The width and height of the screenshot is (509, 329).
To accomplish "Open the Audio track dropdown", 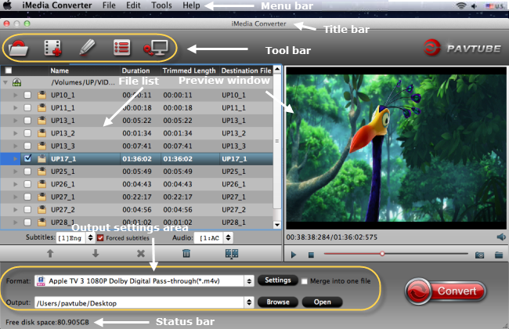I will (x=213, y=237).
